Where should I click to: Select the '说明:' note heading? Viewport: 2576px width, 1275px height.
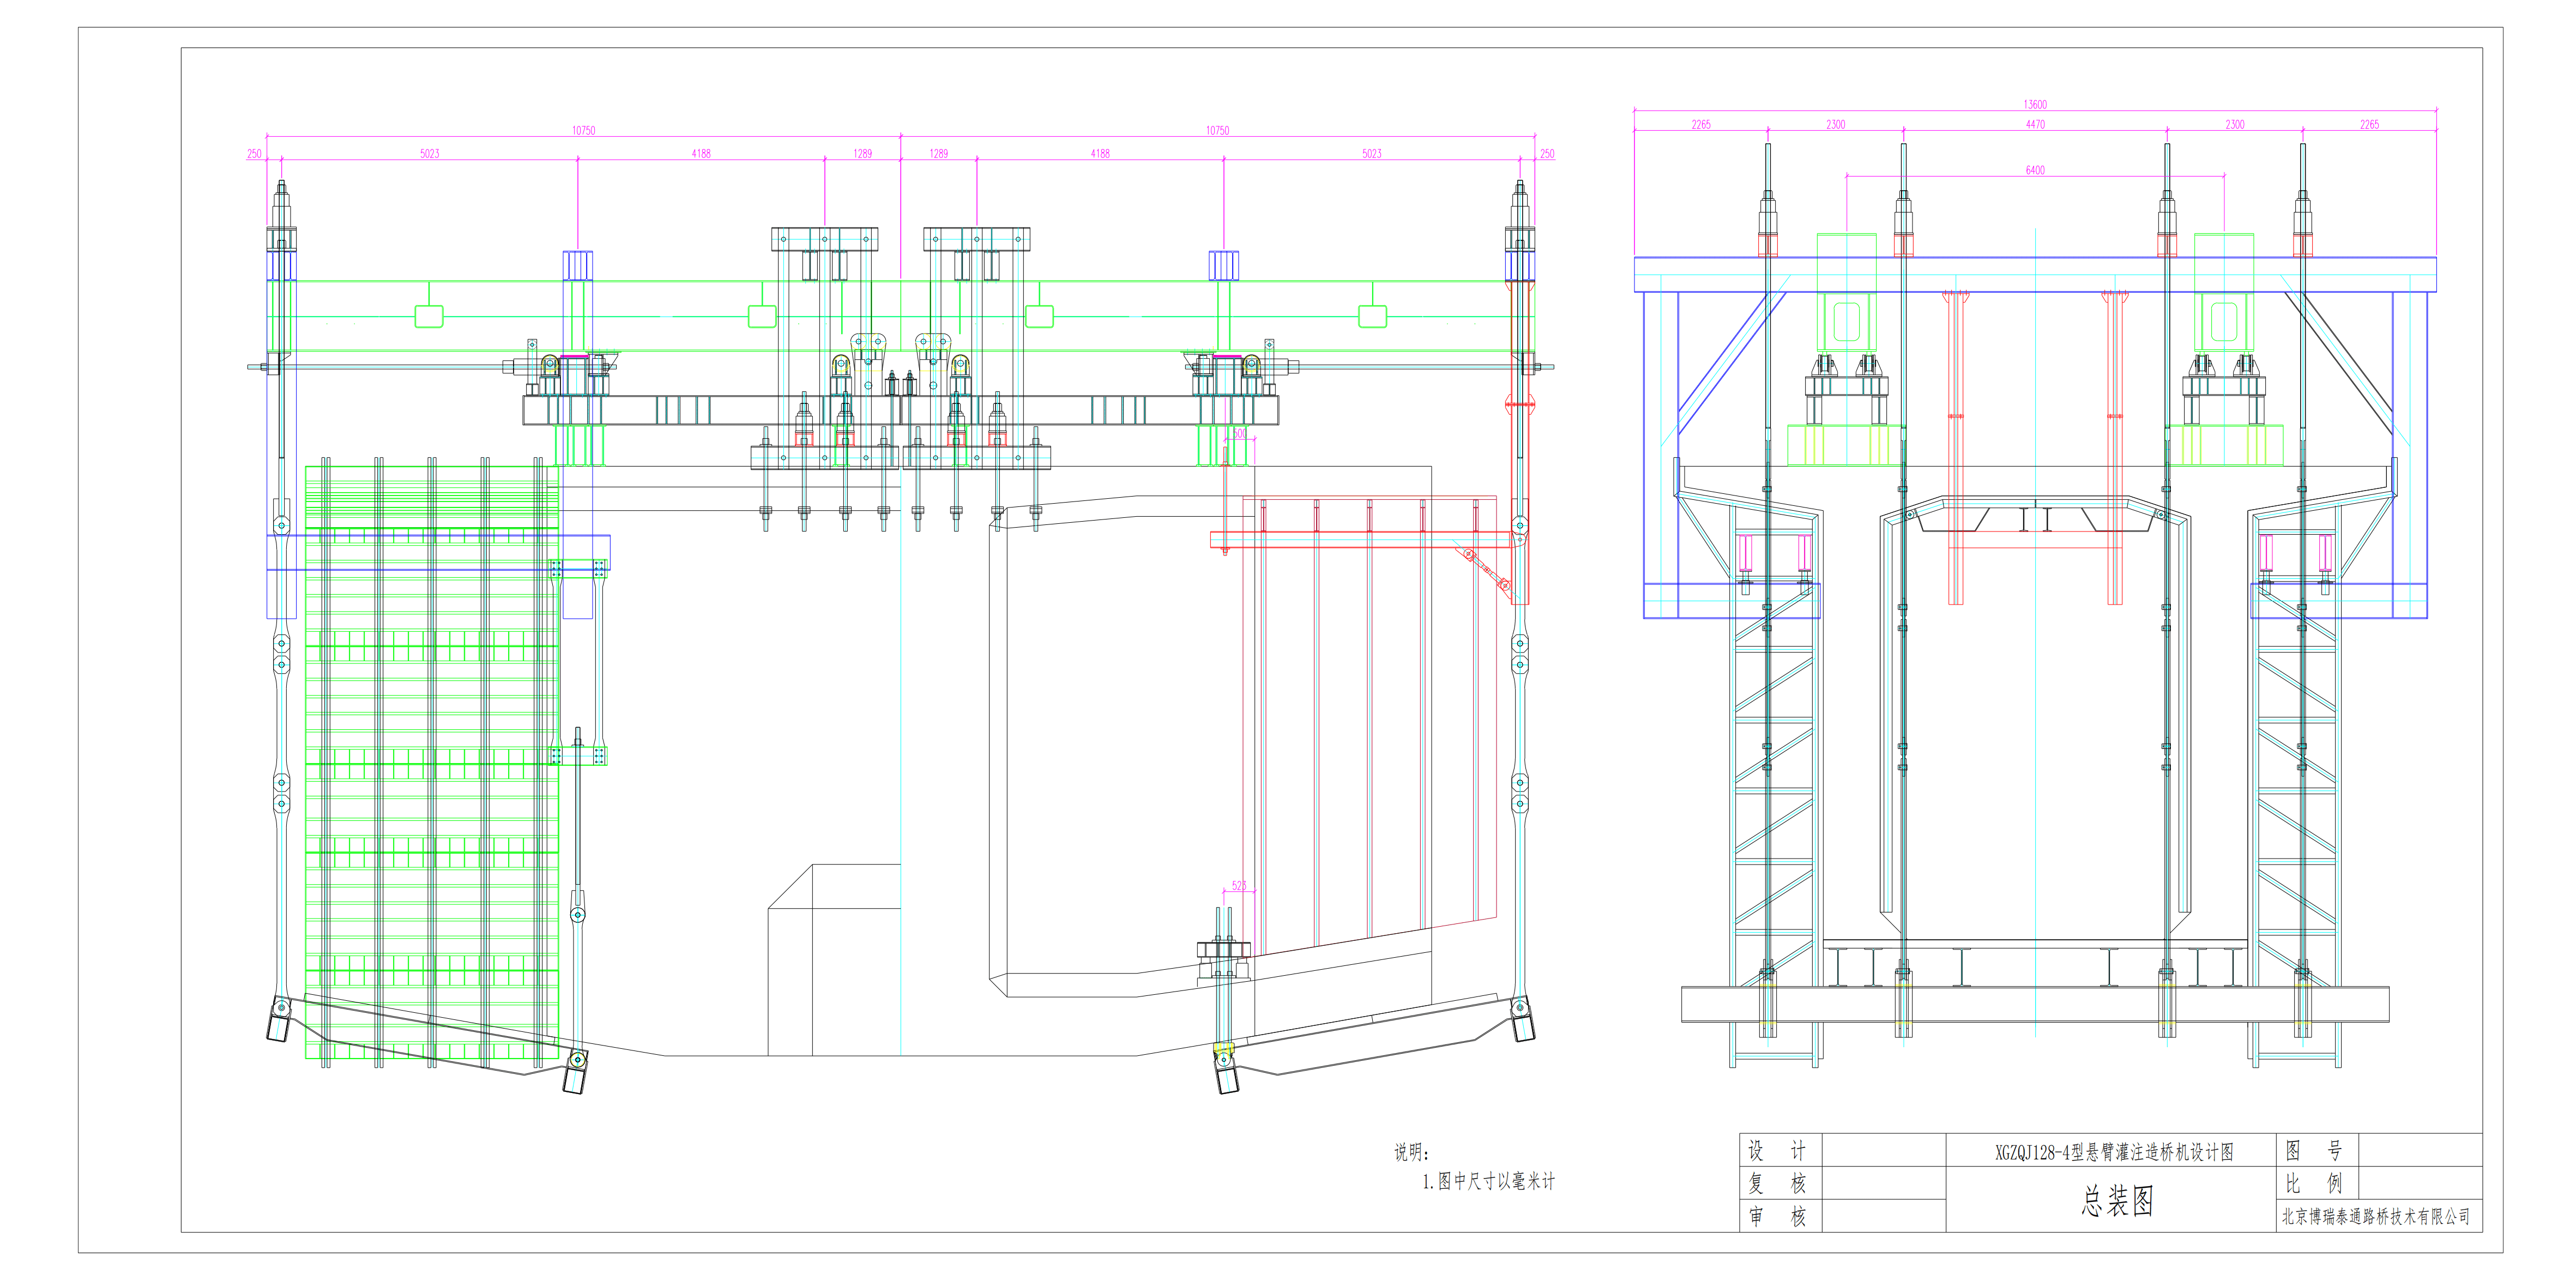[1412, 1152]
